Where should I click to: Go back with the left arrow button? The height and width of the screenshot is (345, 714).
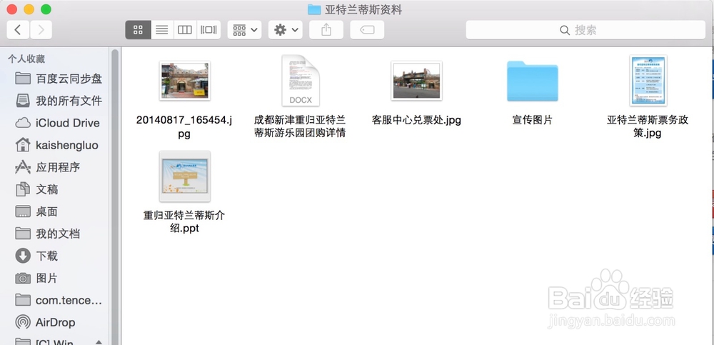pyautogui.click(x=18, y=30)
